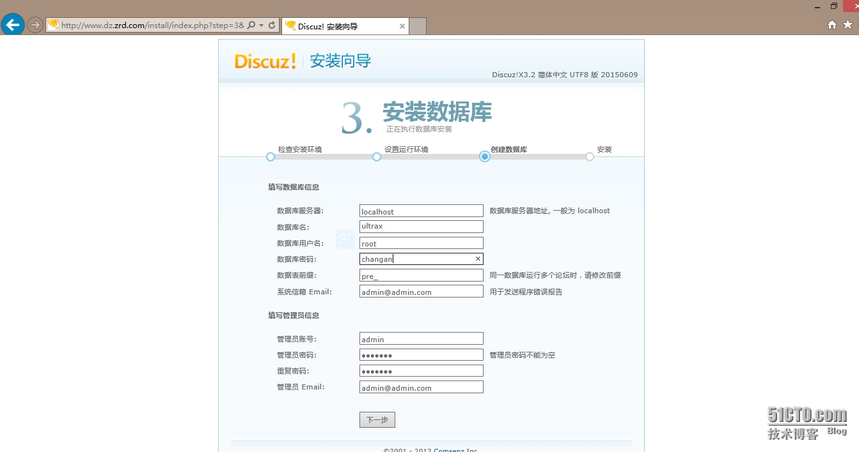Edit the 数据库服务器 localhost field
This screenshot has width=859, height=452.
click(x=422, y=211)
